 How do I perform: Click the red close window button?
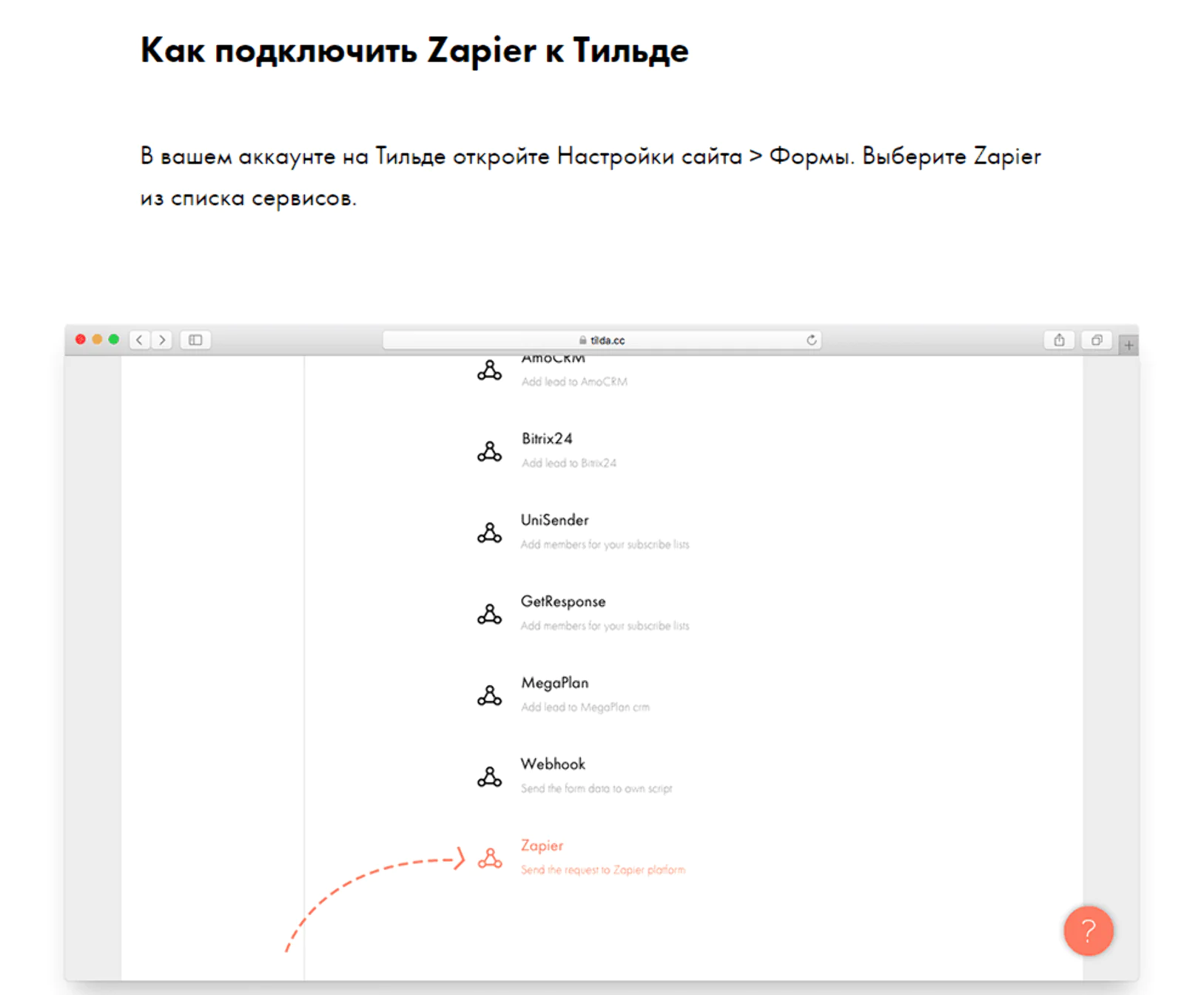(81, 340)
